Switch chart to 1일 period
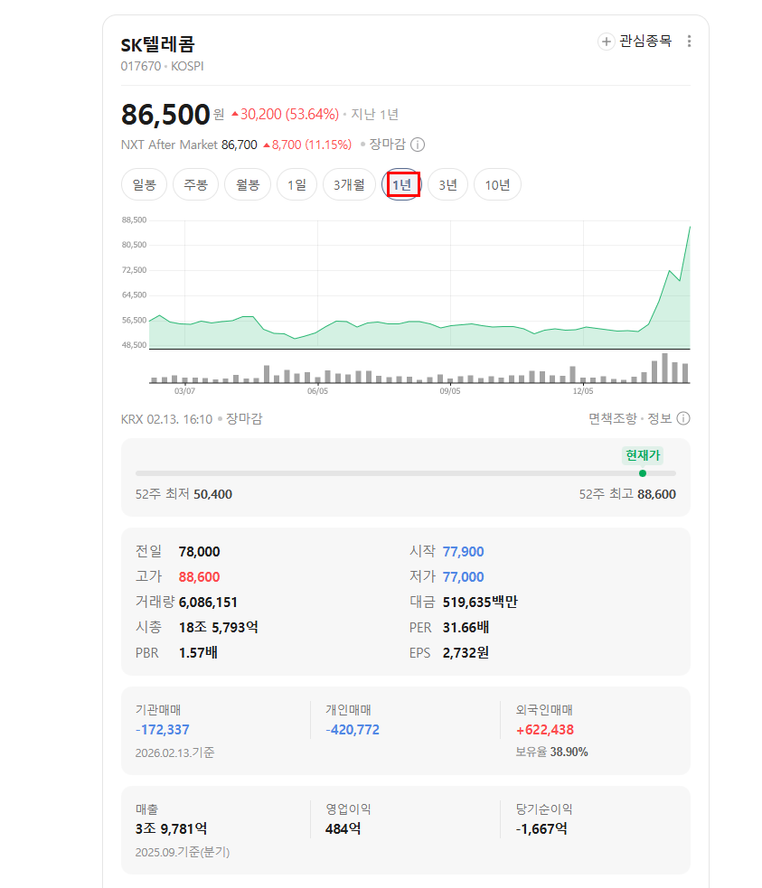This screenshot has width=762, height=888. [x=296, y=184]
